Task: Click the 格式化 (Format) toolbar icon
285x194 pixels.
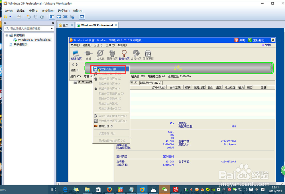Action: point(100,55)
